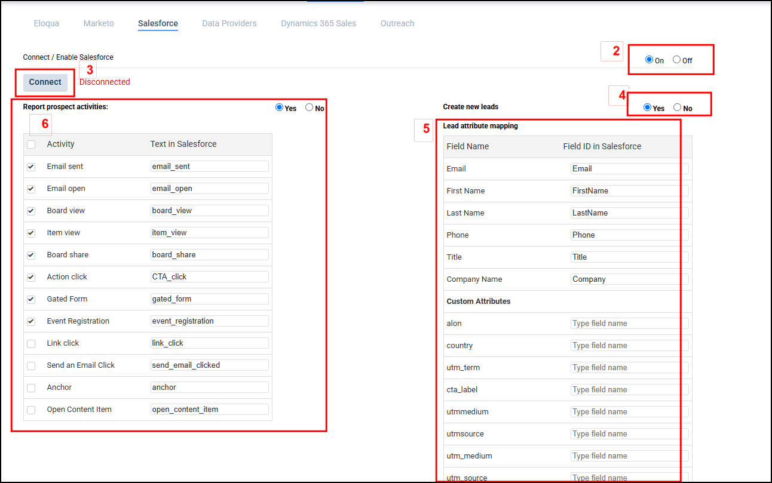772x483 pixels.
Task: Click the cta_label custom attribute field
Action: [630, 390]
